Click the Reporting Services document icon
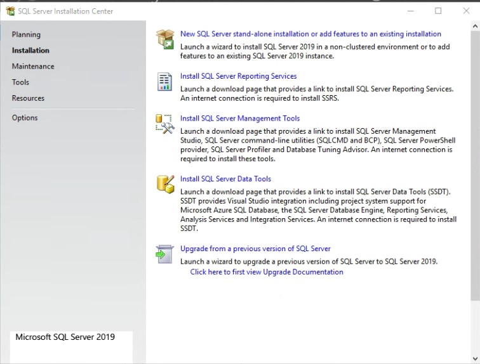Viewport: 480px width, 364px height. pyautogui.click(x=165, y=81)
